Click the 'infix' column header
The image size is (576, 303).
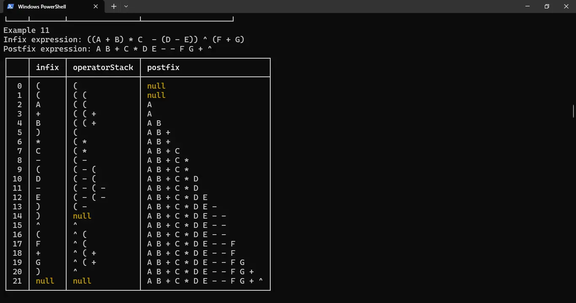tap(47, 67)
